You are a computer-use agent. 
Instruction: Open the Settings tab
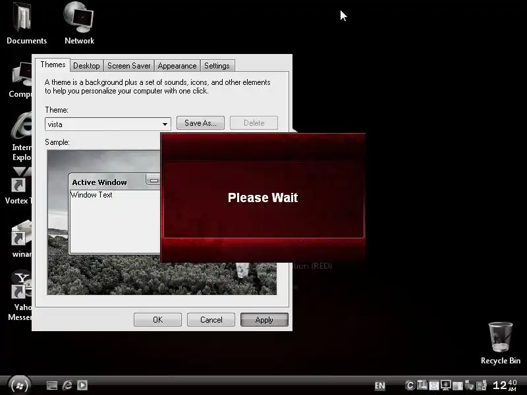(x=217, y=66)
